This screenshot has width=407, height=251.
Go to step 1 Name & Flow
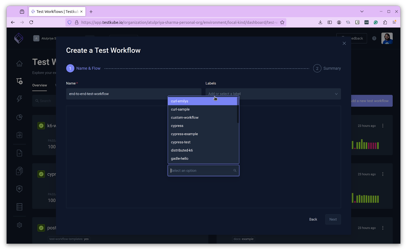83,68
